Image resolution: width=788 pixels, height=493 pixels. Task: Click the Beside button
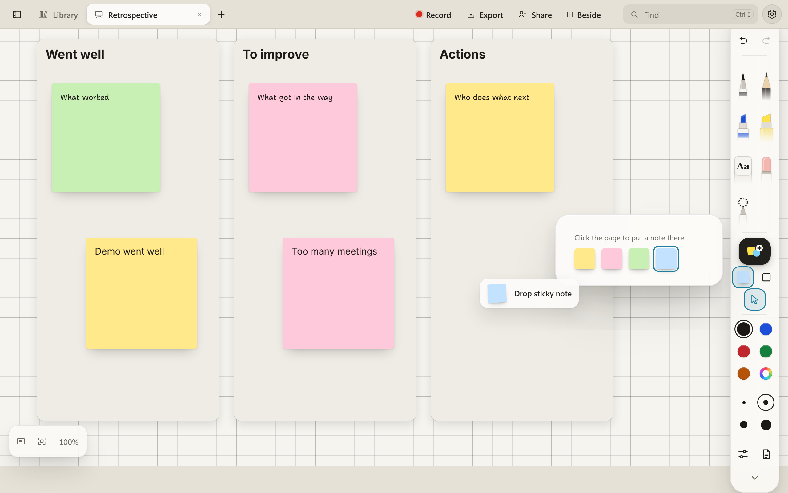coord(584,15)
